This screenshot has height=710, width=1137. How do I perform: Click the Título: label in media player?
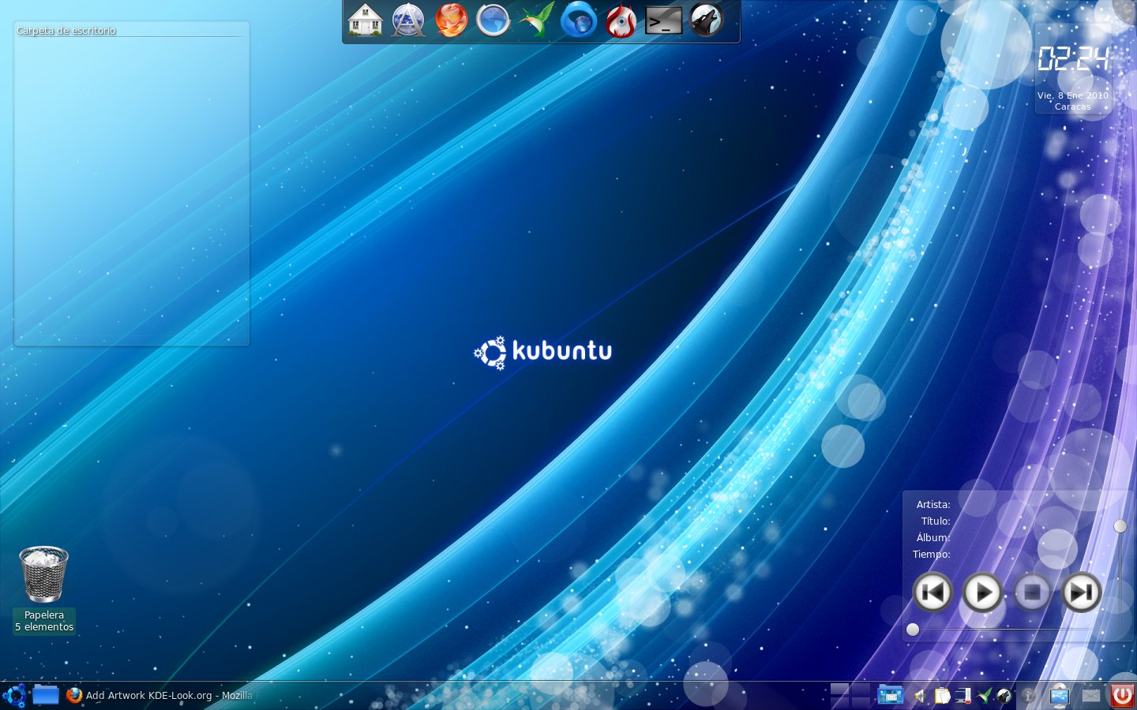936,521
